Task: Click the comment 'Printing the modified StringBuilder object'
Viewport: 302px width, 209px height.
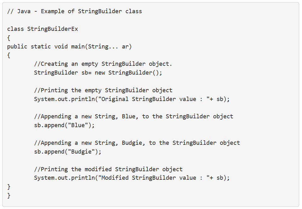Action: tap(108, 169)
